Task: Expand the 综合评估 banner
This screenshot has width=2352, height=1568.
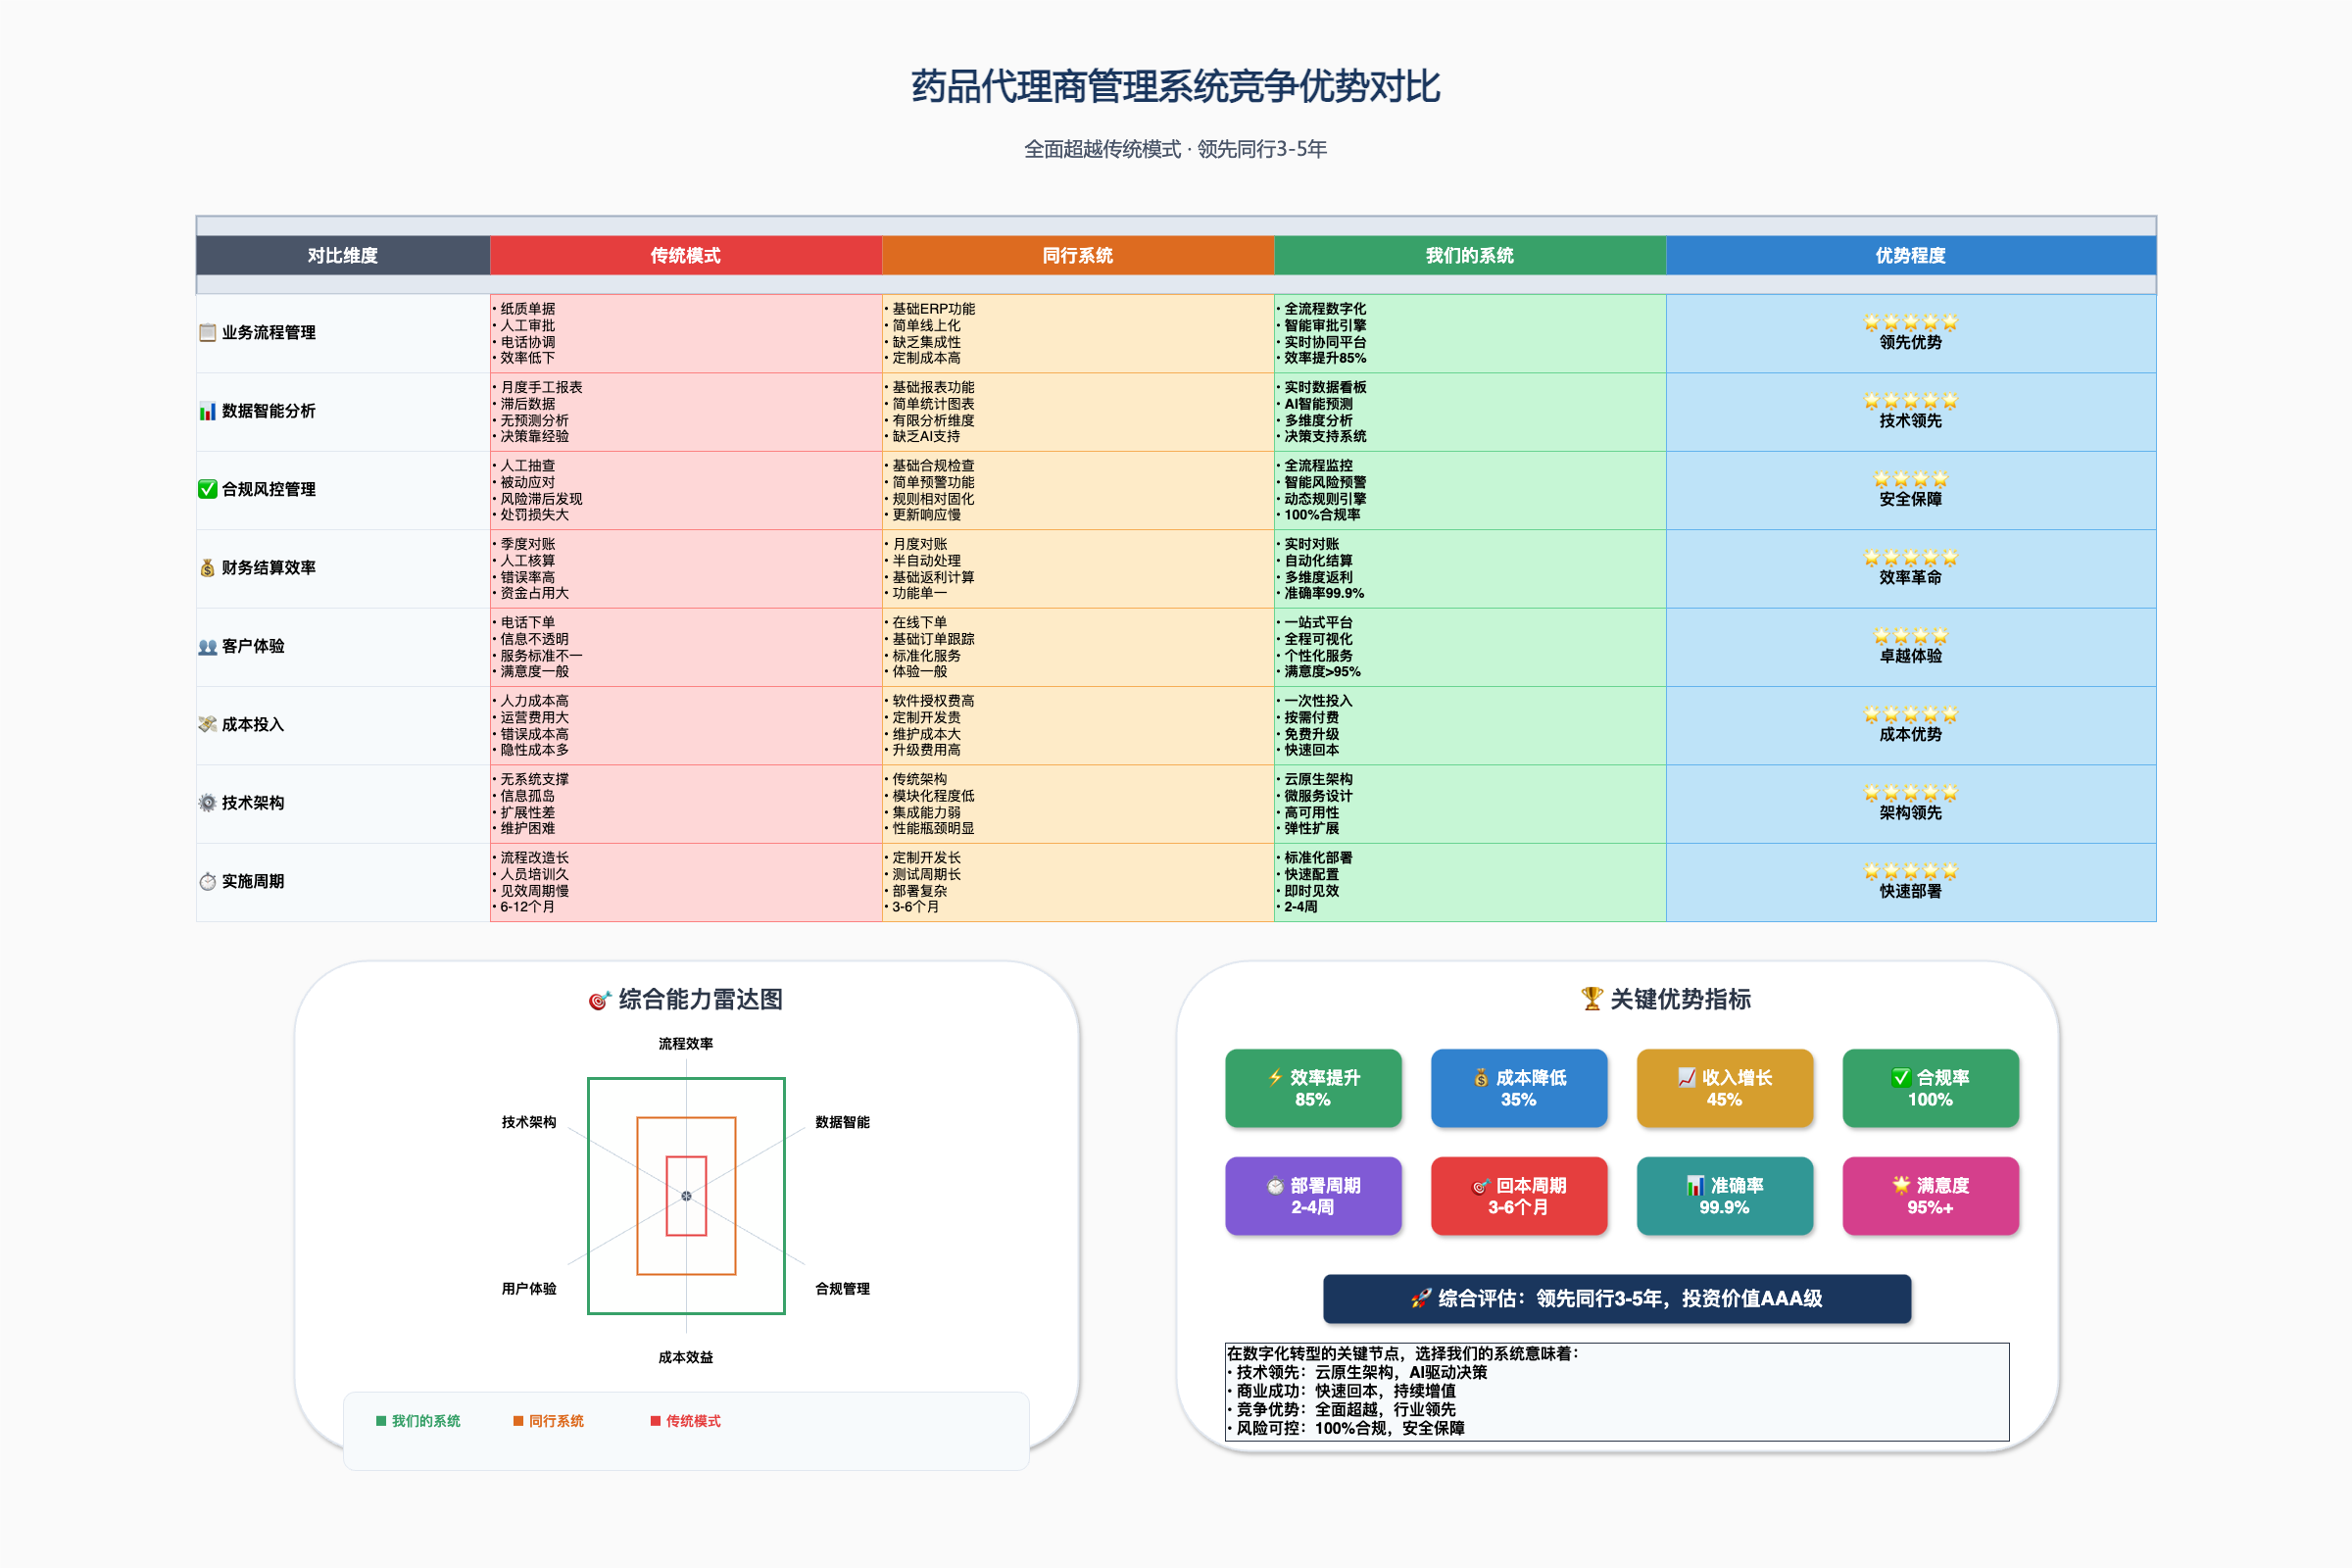Action: pyautogui.click(x=1616, y=1299)
